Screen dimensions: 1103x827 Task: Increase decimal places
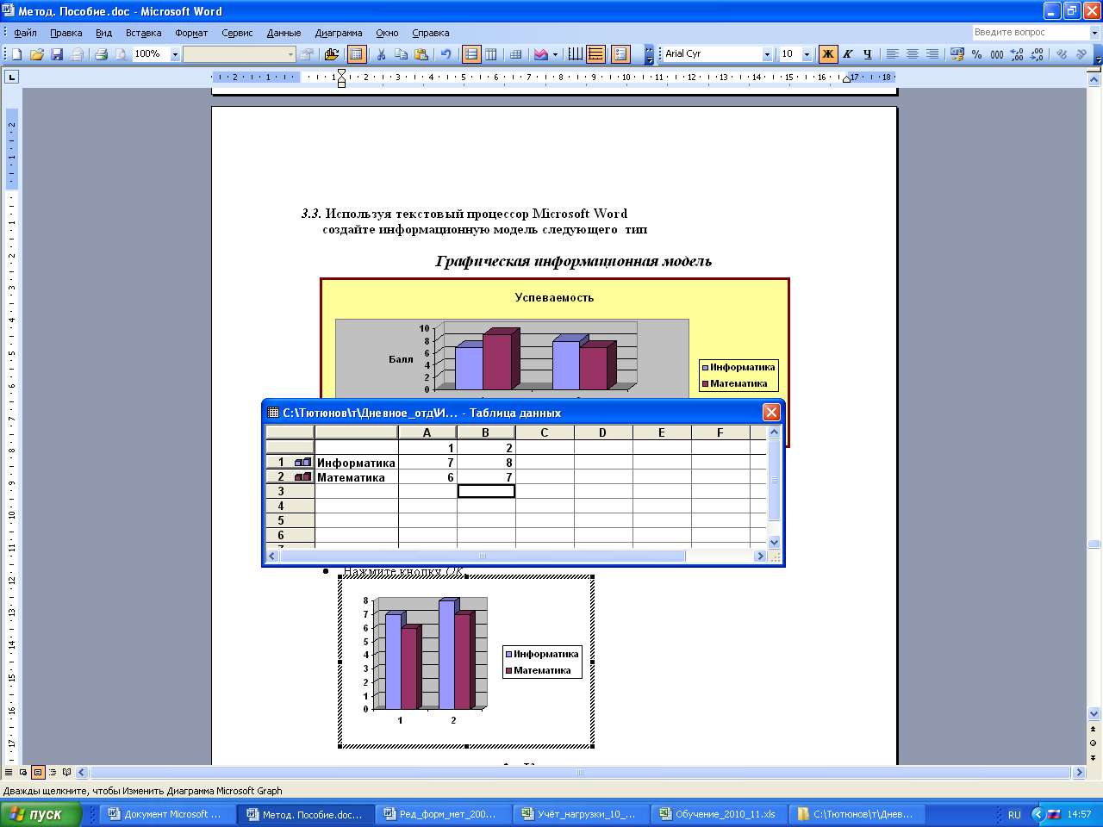click(x=1017, y=54)
